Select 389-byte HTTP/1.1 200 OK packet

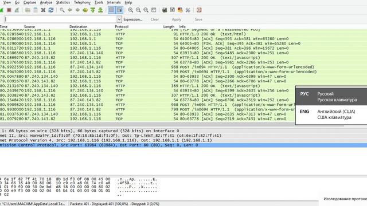coord(147,86)
